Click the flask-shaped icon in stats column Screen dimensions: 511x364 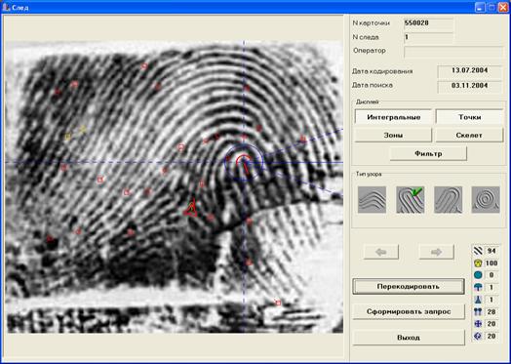pyautogui.click(x=478, y=300)
